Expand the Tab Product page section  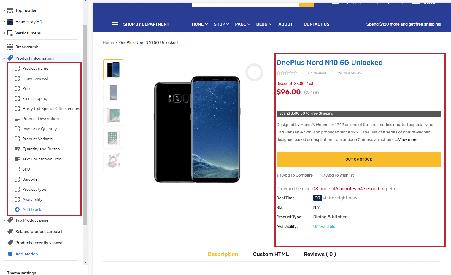coord(4,220)
